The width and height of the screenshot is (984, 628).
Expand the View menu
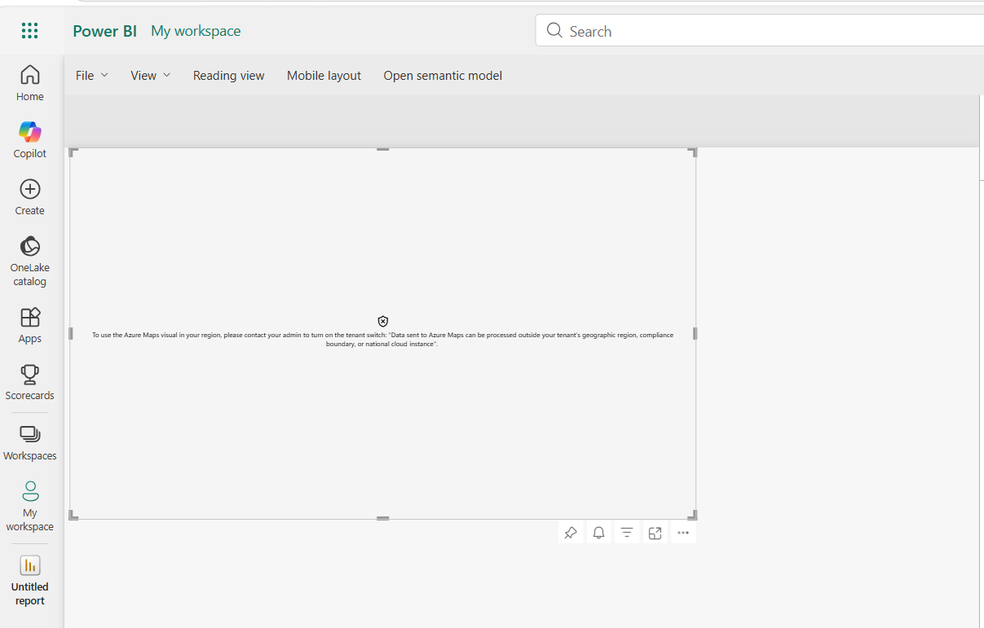click(151, 76)
